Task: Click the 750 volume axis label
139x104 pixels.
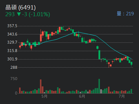Action: click(14, 79)
